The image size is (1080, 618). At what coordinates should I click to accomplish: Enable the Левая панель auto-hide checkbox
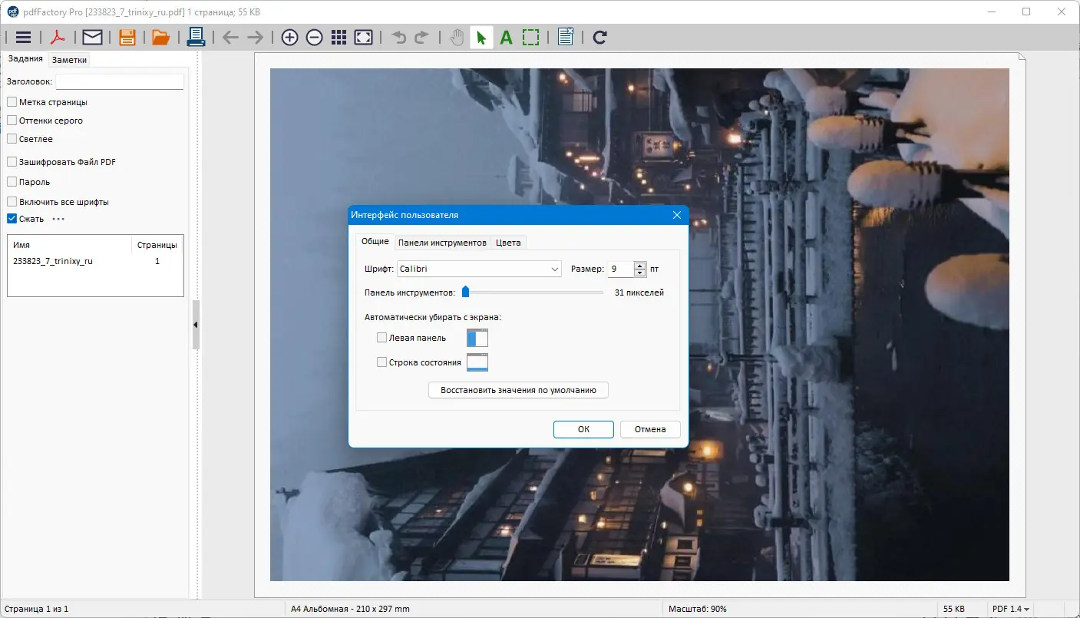[381, 338]
